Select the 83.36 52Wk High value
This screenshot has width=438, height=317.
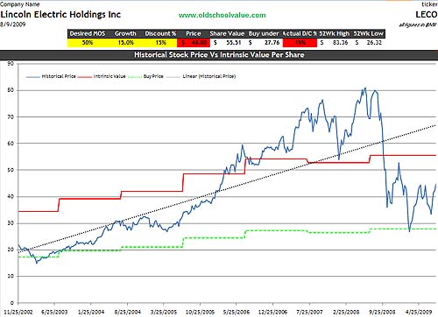pyautogui.click(x=335, y=43)
